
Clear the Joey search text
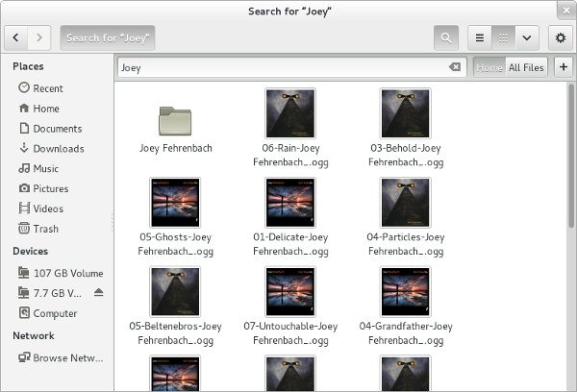pyautogui.click(x=455, y=67)
